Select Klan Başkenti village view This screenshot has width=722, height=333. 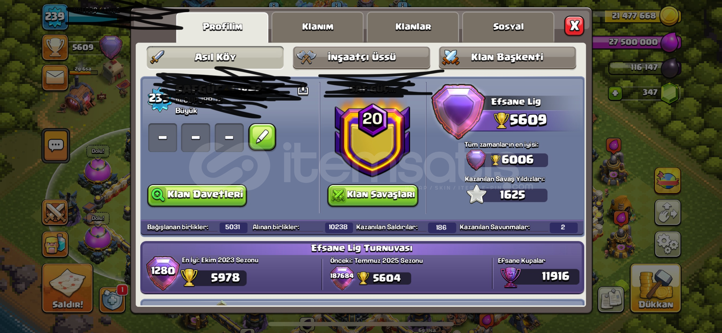click(x=507, y=57)
